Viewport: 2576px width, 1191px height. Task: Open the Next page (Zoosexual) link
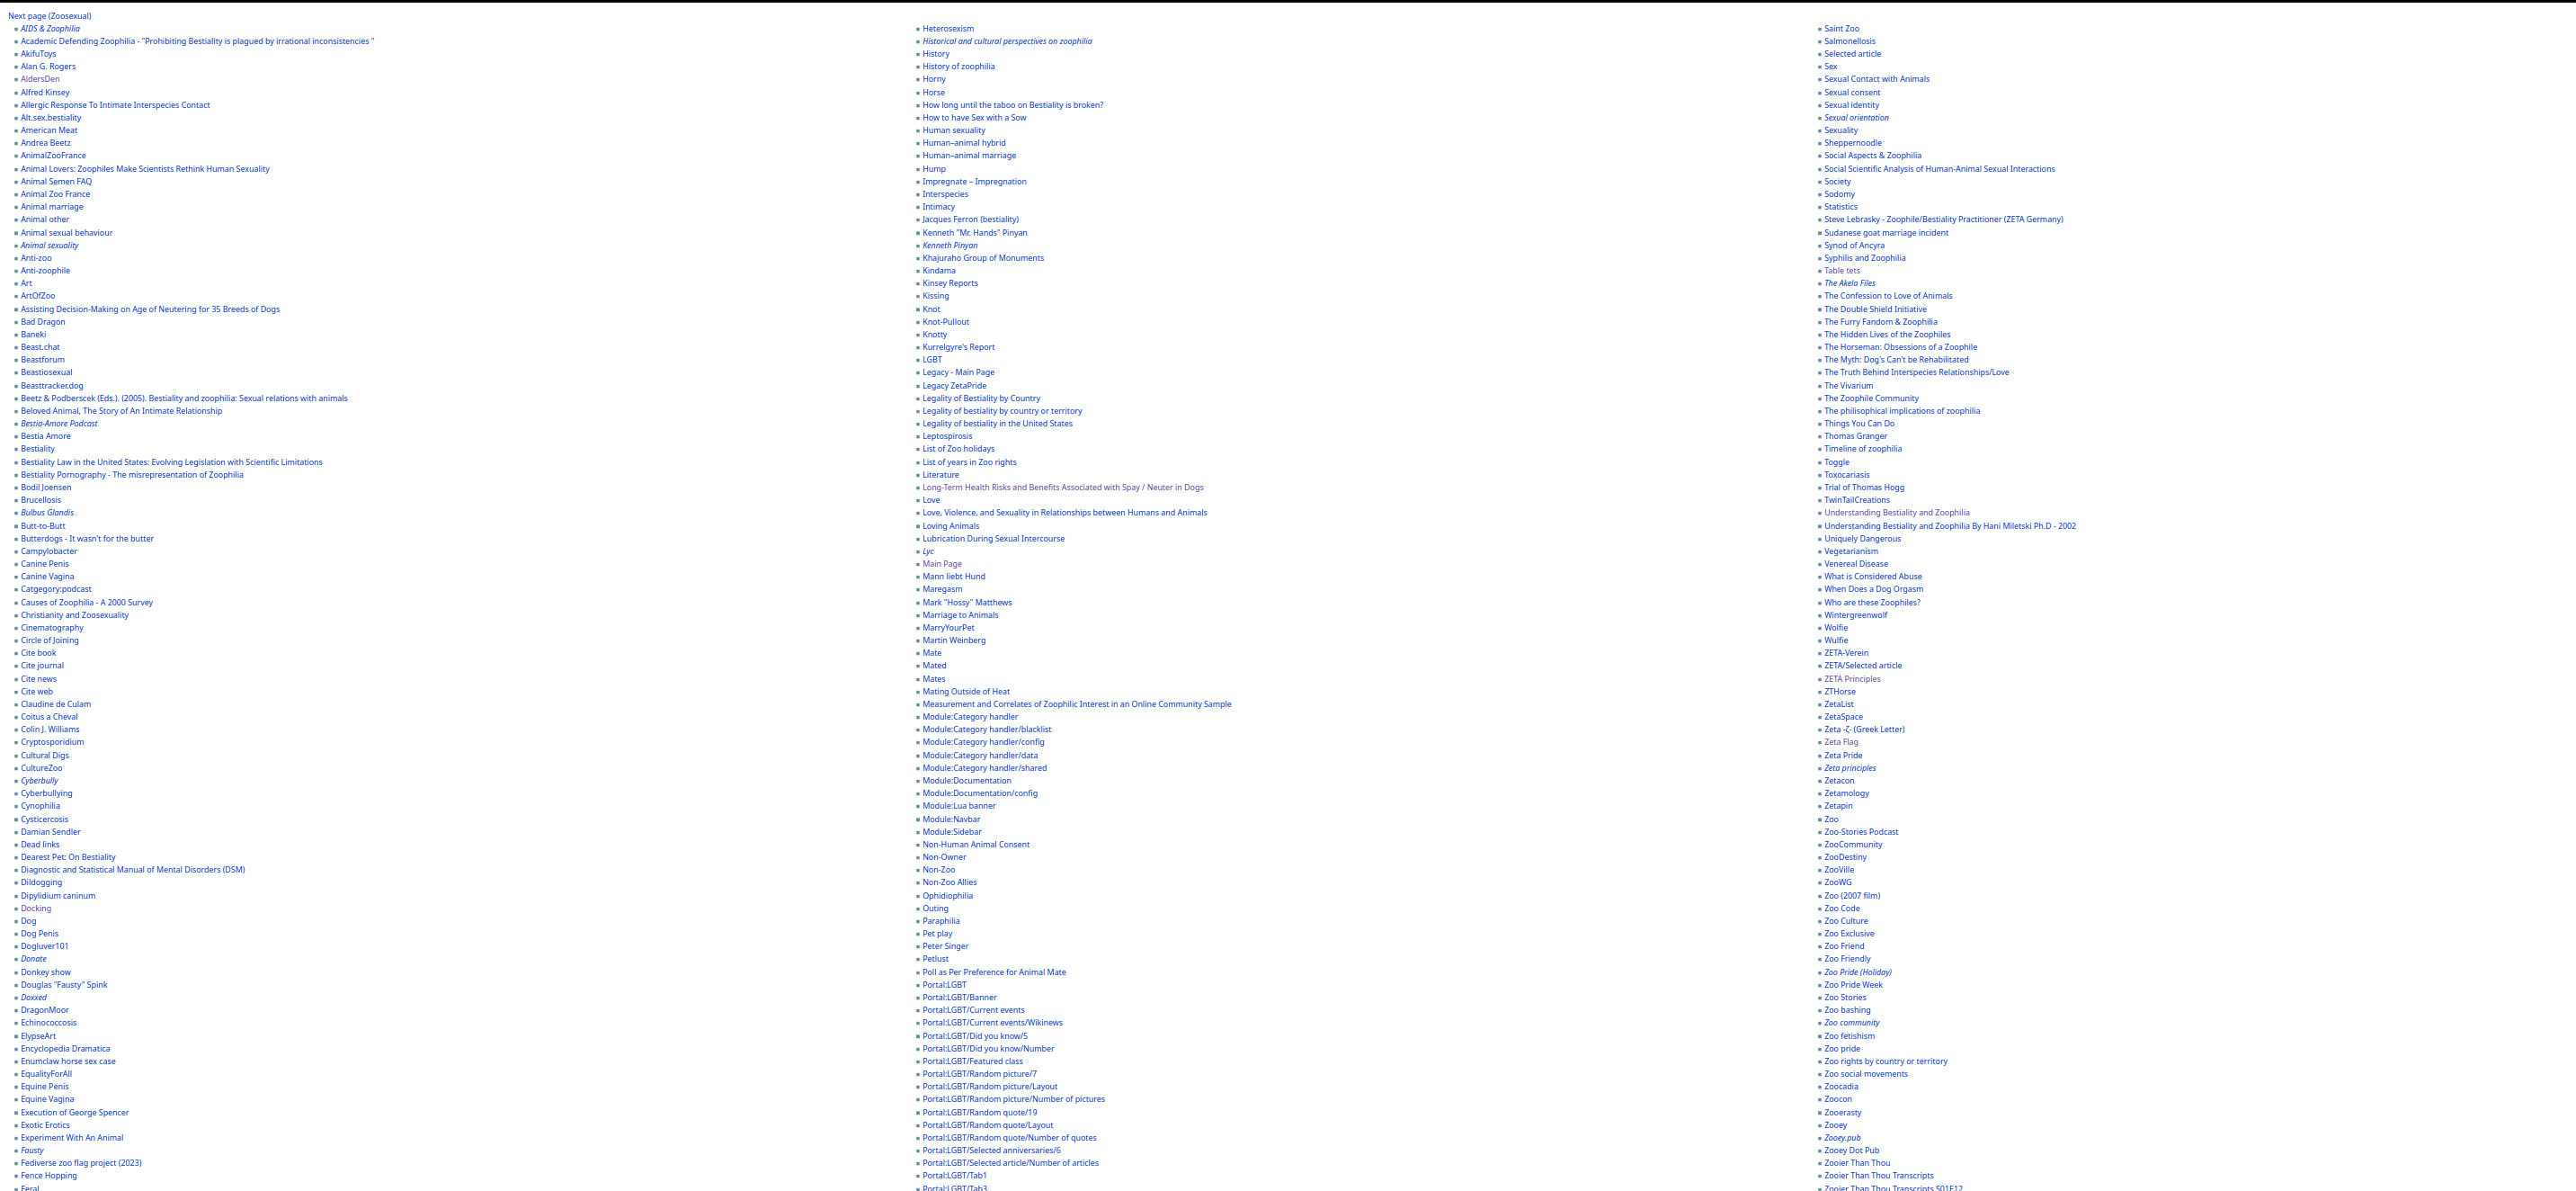coord(49,16)
